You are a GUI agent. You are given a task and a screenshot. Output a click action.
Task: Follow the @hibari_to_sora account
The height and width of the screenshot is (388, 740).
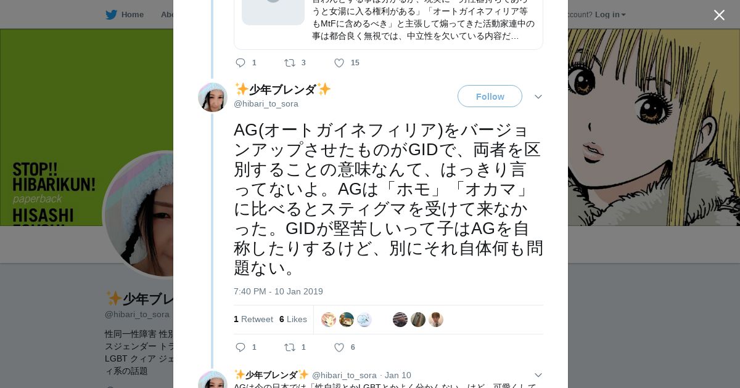tap(490, 97)
